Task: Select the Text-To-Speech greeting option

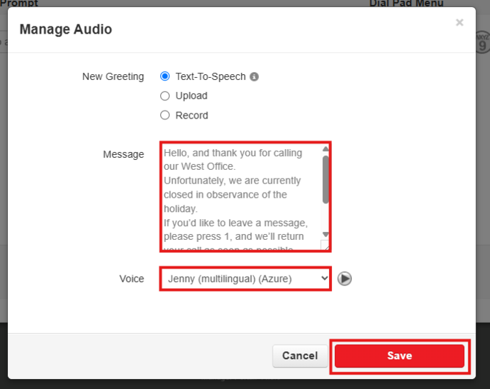Action: tap(165, 76)
